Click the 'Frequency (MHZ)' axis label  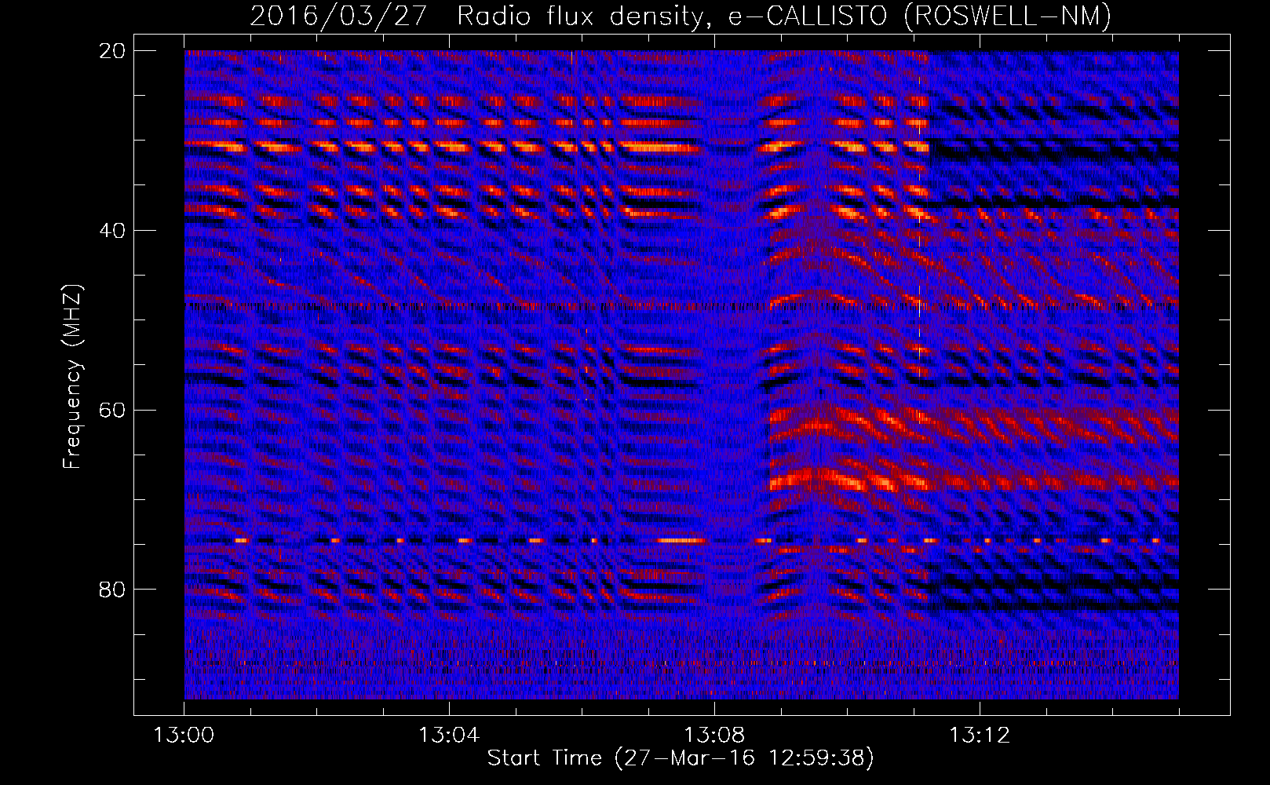[72, 378]
